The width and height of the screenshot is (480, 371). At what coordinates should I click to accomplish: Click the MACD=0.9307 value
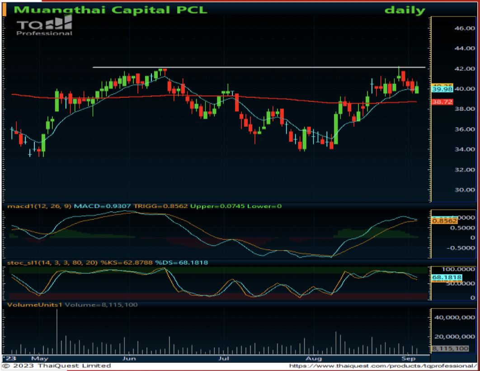(102, 206)
